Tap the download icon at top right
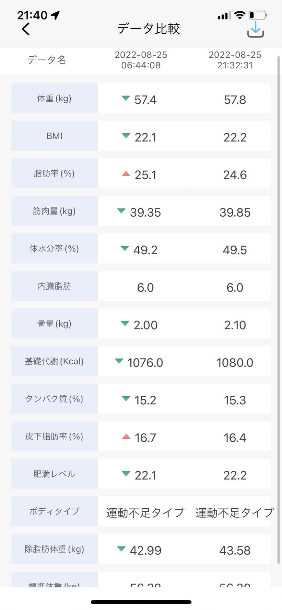This screenshot has height=610, width=282. 255,29
